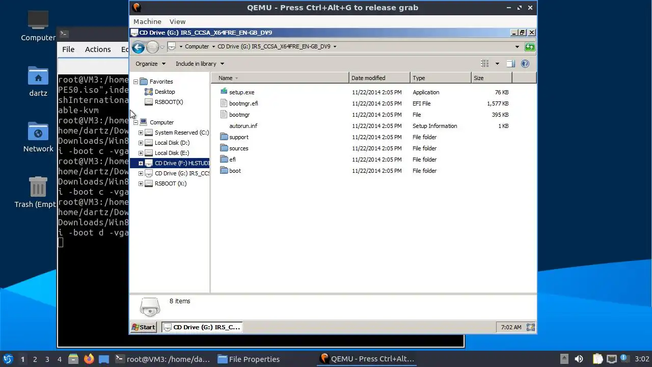Open clipboard manager tray icon
The image size is (652, 367).
click(x=597, y=359)
